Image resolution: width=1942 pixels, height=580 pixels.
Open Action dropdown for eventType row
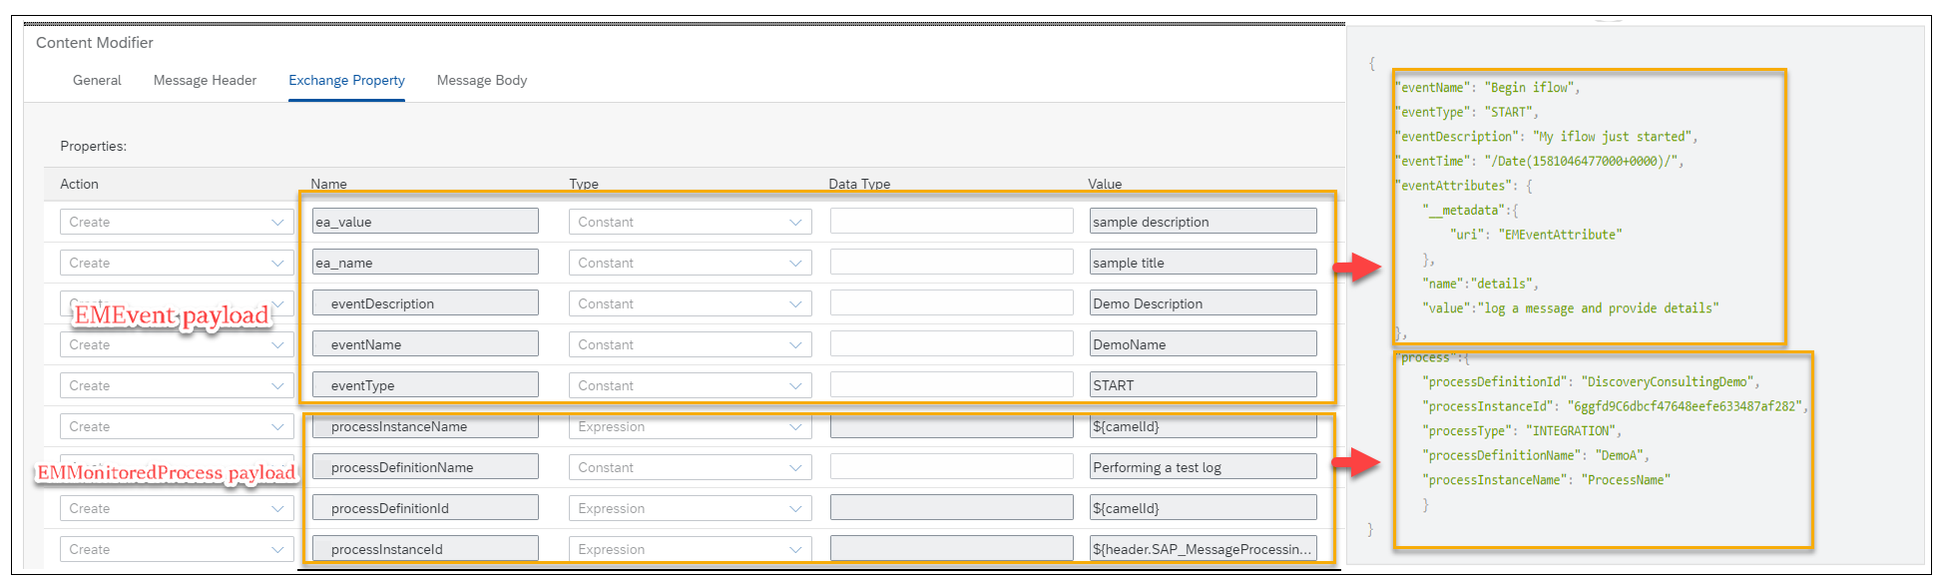(177, 385)
